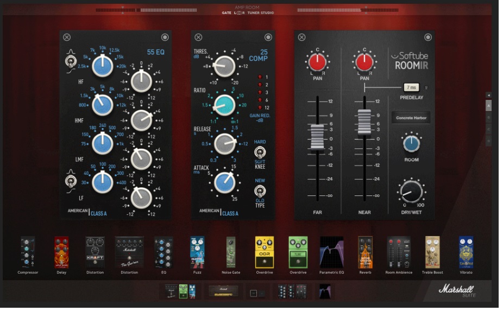Click the 7 ms predelay field
Screen dimensions: 503x311
tap(412, 87)
